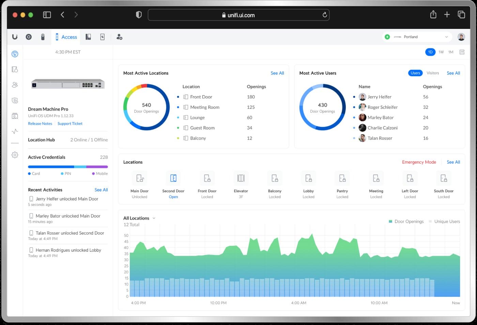Viewport: 477px width, 325px height.
Task: Toggle the Safari sidebar
Action: pyautogui.click(x=47, y=15)
